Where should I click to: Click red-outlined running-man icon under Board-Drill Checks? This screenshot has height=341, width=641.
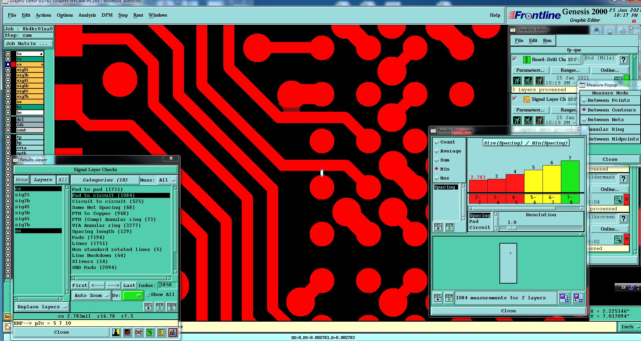540,80
